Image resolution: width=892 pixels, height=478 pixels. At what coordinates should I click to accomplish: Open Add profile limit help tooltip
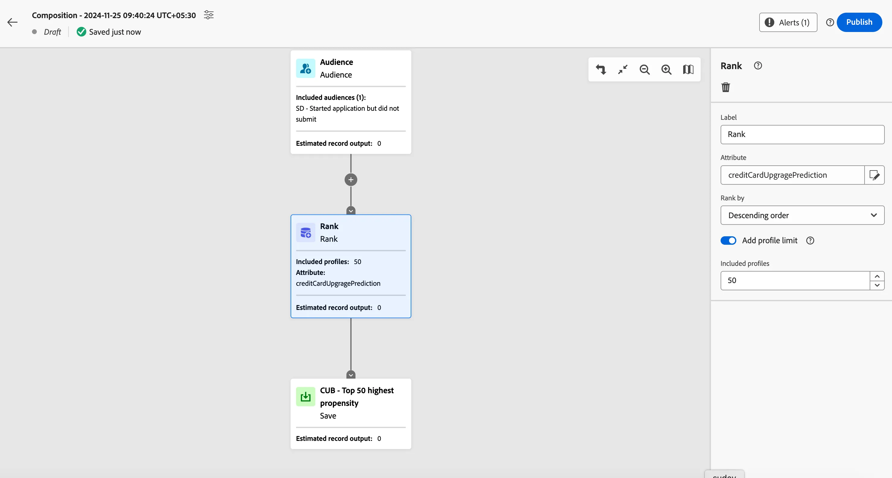[x=810, y=241]
